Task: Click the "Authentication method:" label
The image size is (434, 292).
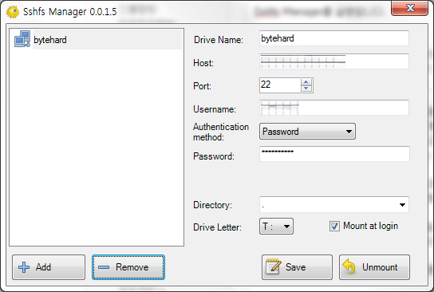Action: coord(221,132)
